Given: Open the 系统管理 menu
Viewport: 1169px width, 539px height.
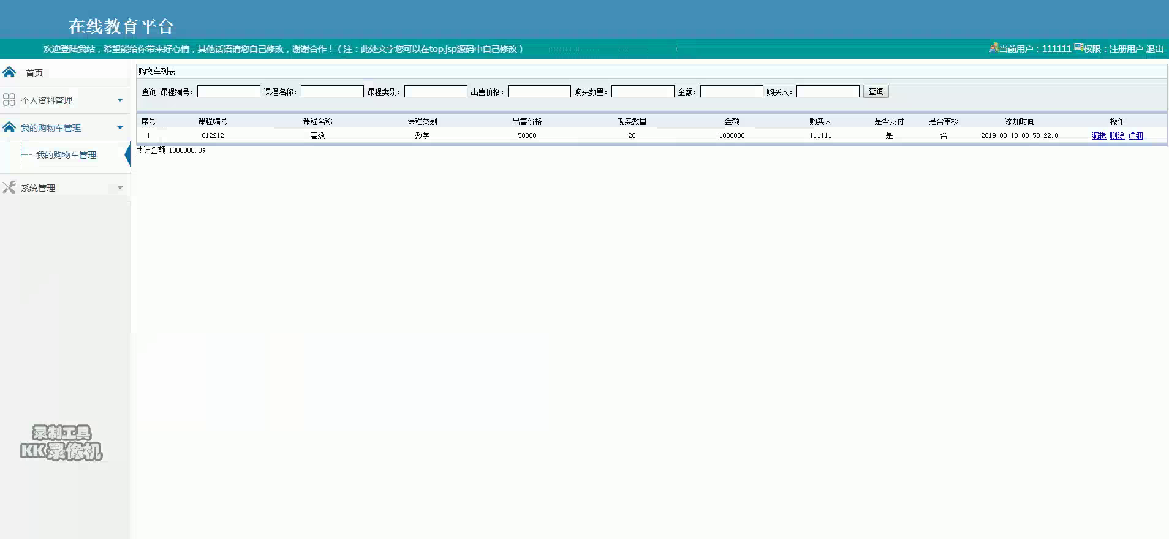Looking at the screenshot, I should point(38,188).
